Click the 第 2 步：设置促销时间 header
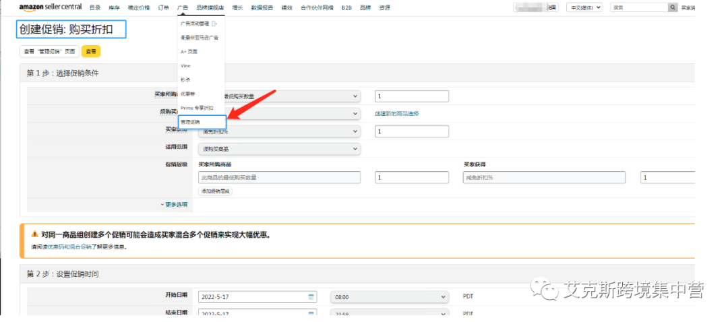 (63, 274)
